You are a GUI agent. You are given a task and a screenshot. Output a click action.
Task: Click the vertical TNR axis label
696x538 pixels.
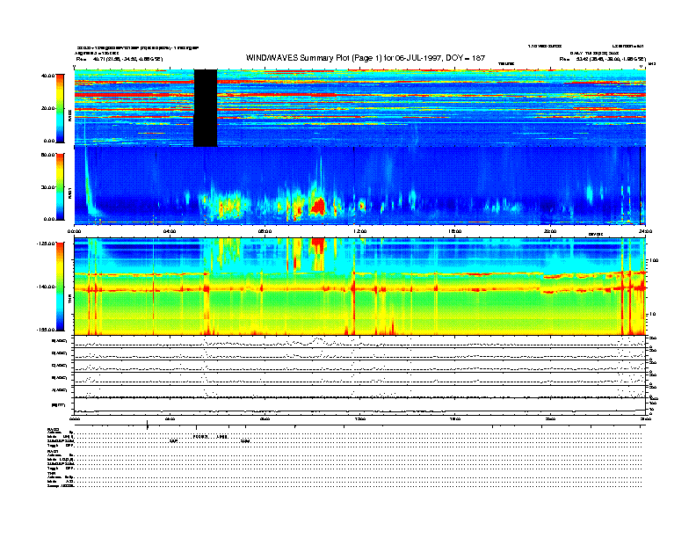point(69,300)
